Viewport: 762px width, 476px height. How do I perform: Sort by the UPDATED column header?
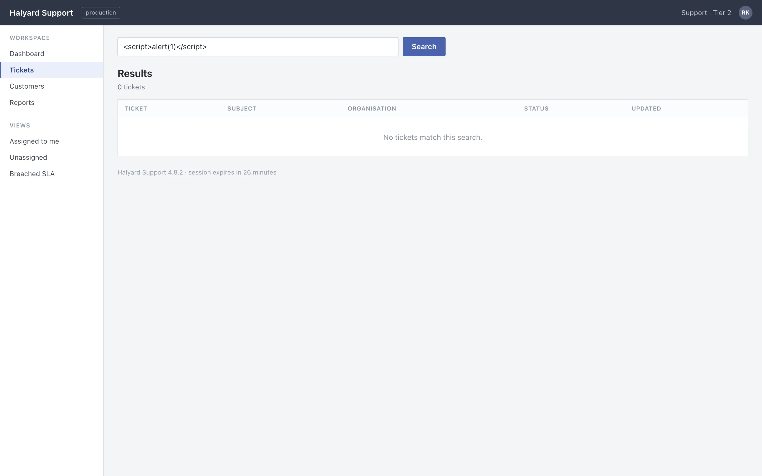point(646,109)
